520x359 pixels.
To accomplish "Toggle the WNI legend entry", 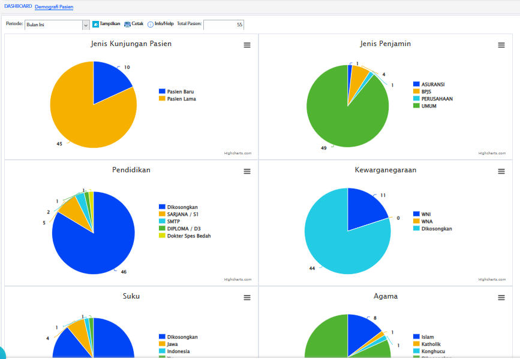I will click(422, 214).
